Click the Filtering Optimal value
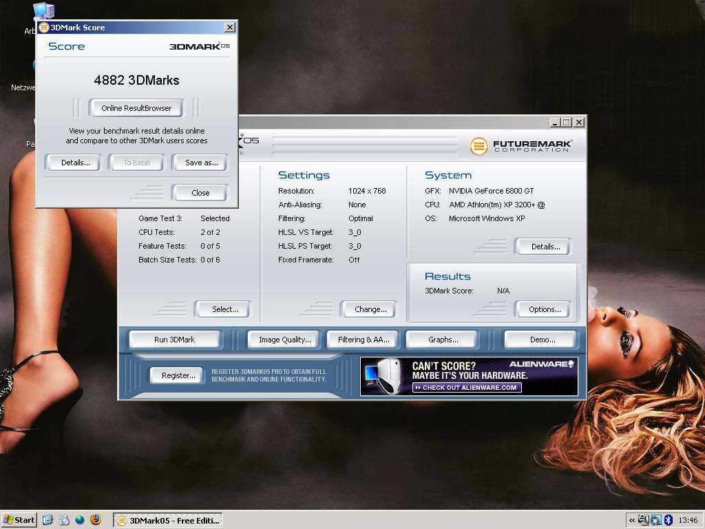The width and height of the screenshot is (705, 529). pos(361,218)
